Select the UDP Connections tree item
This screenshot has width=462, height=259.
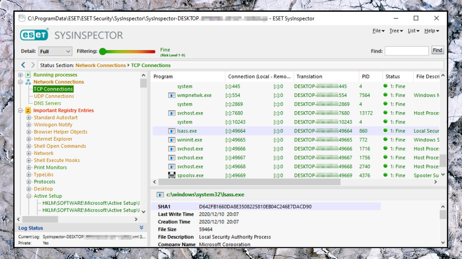coord(54,96)
